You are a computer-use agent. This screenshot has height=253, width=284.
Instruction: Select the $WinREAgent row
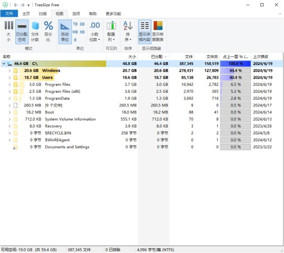141,140
